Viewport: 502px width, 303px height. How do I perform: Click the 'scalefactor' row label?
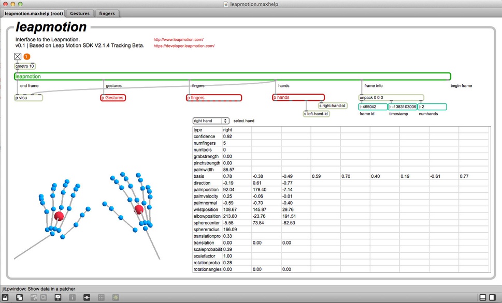204,256
